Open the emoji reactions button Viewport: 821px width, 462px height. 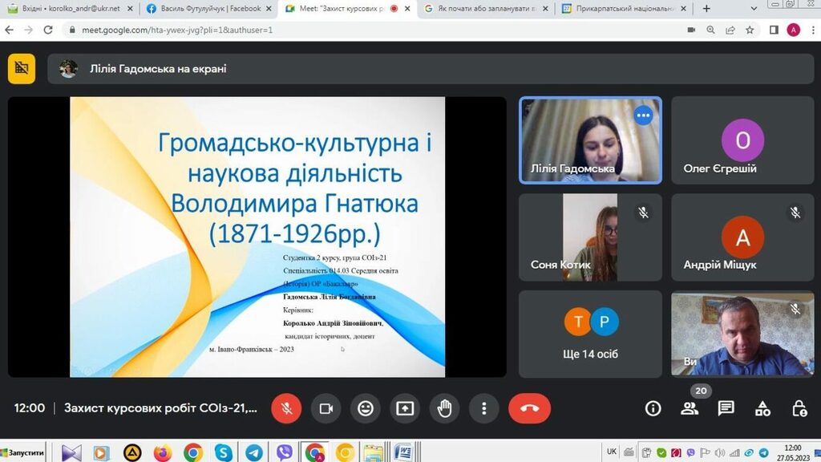point(366,408)
